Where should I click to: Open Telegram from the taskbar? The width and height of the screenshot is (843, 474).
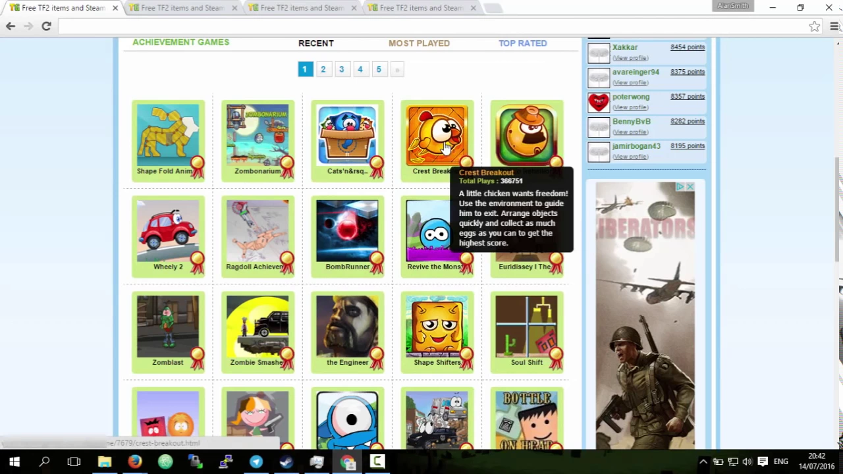[x=256, y=461]
